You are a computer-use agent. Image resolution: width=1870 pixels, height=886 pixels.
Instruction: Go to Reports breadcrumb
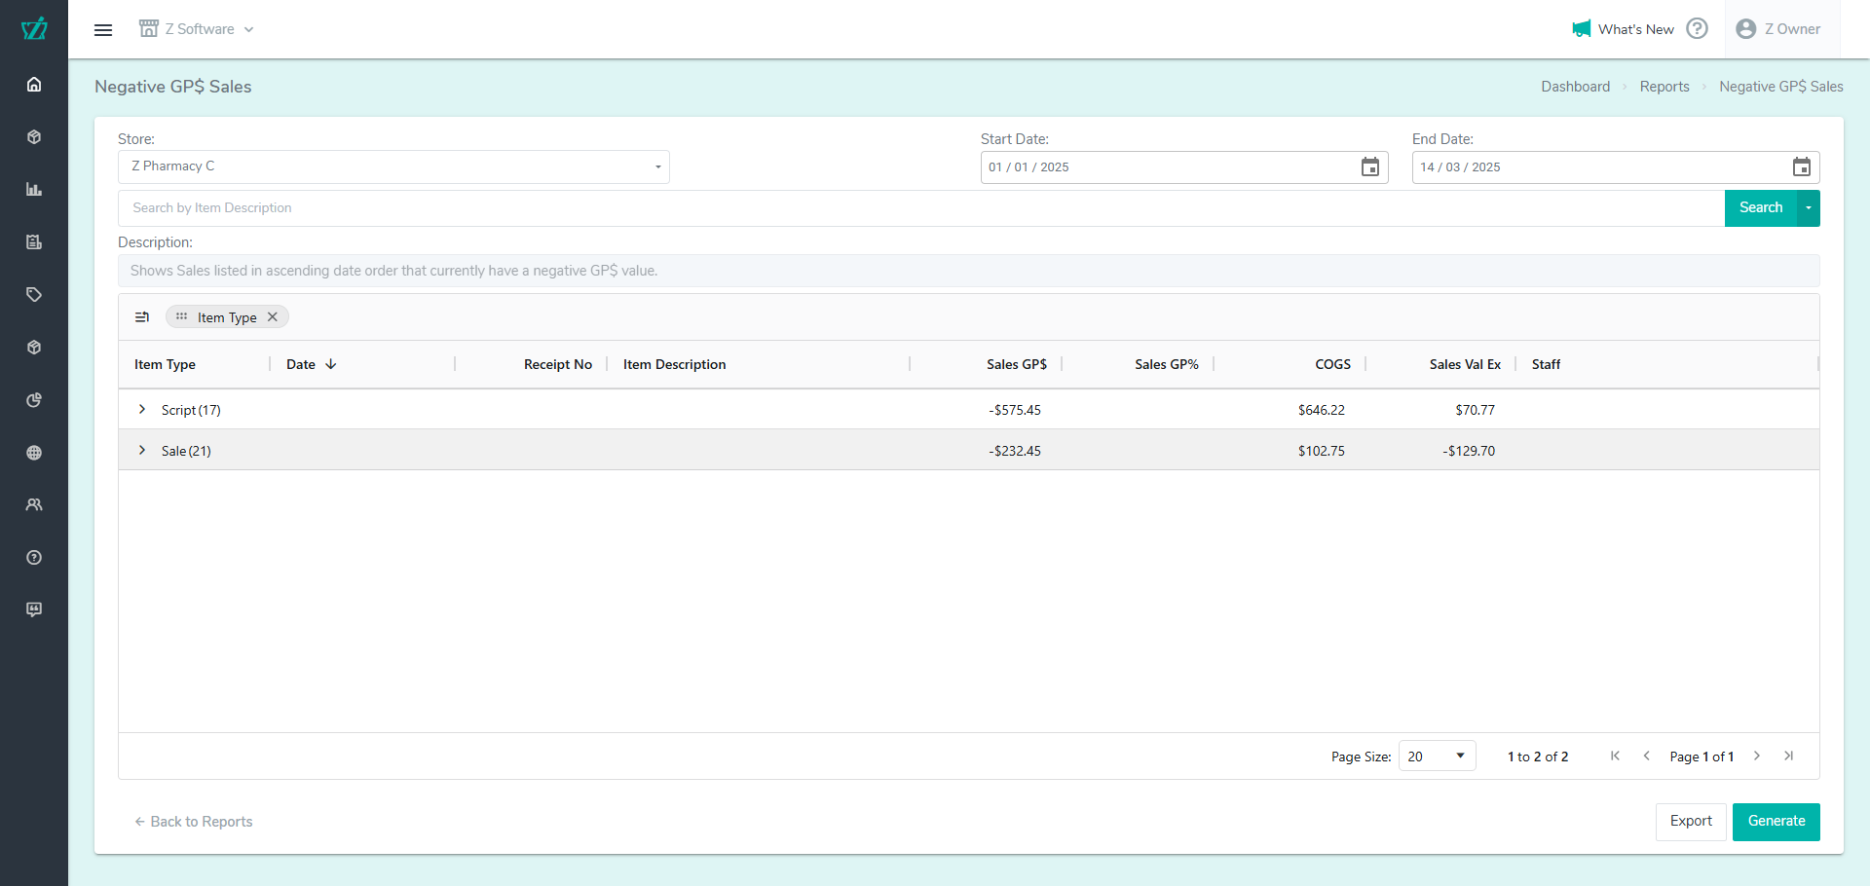tap(1664, 87)
